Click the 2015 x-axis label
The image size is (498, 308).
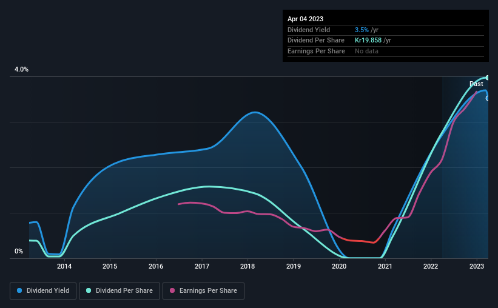(110, 266)
